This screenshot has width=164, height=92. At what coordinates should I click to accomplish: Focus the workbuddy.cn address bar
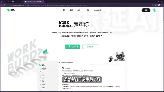(x=79, y=5)
